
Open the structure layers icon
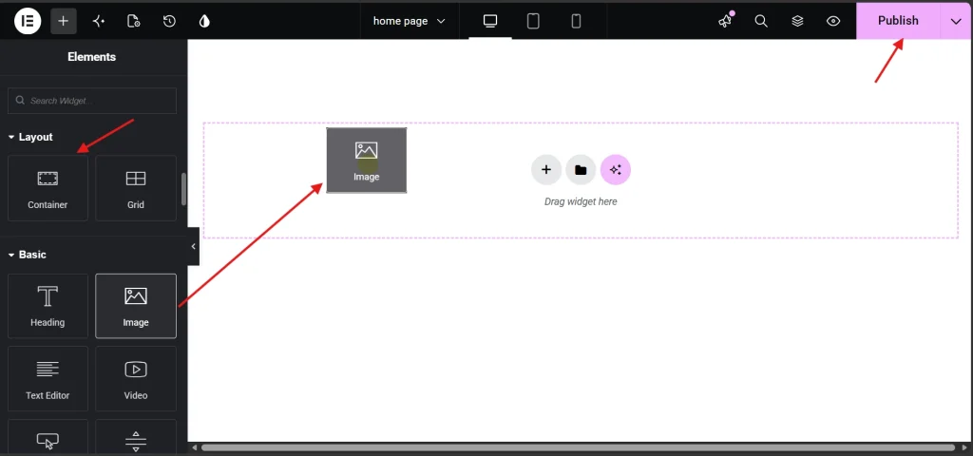tap(797, 21)
